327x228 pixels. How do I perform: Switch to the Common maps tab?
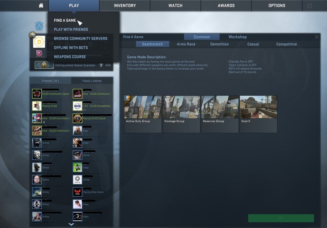tap(202, 37)
